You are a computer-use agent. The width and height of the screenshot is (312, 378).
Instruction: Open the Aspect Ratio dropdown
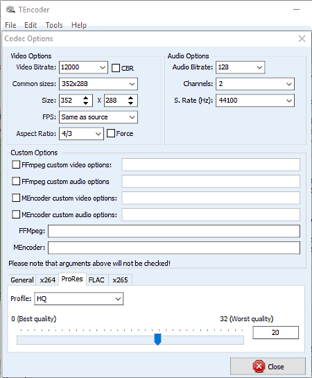pyautogui.click(x=98, y=134)
